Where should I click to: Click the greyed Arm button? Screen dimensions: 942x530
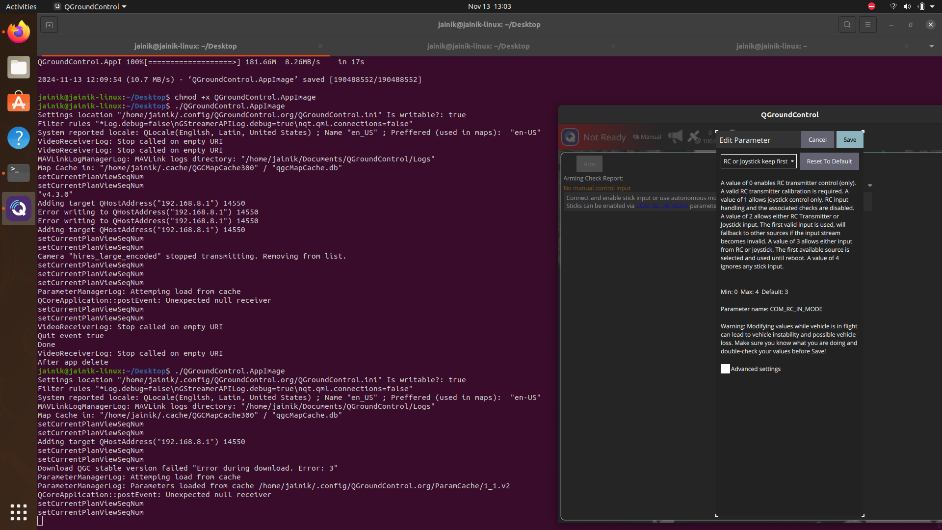coord(589,164)
